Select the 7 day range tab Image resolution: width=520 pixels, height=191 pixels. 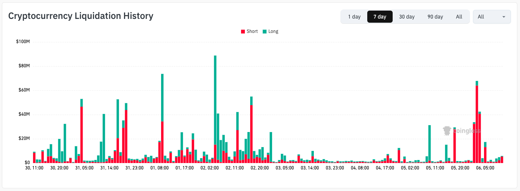pyautogui.click(x=379, y=17)
